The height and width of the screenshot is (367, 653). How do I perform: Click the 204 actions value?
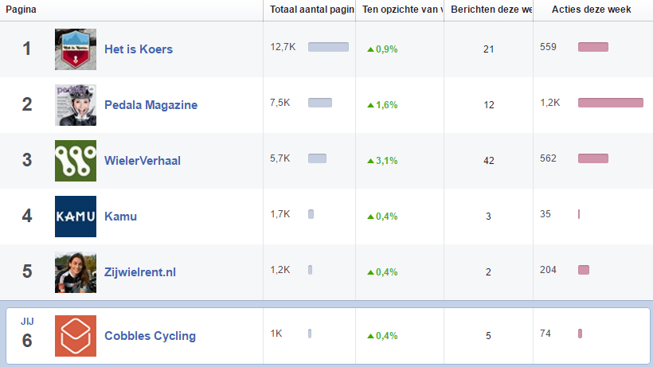click(x=548, y=270)
